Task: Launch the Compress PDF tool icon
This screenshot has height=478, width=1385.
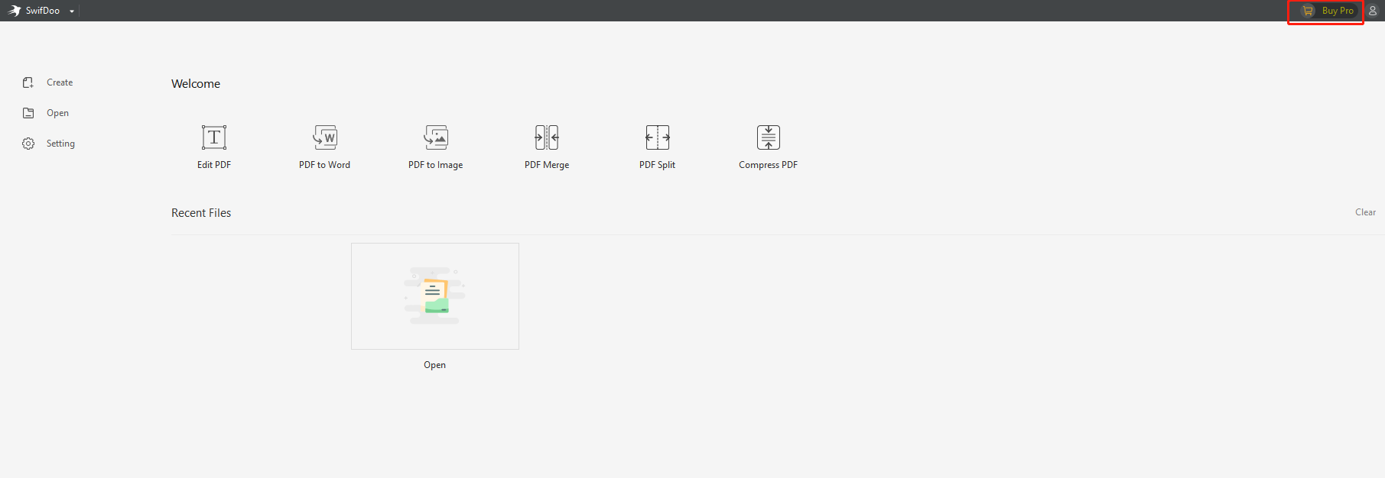Action: click(769, 137)
